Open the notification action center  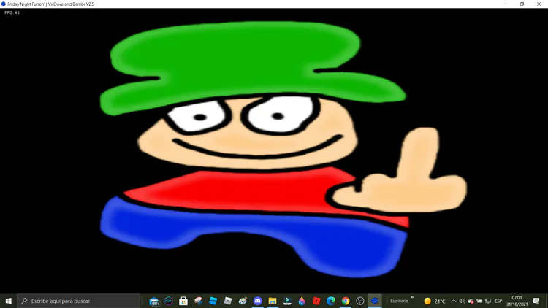coord(536,301)
